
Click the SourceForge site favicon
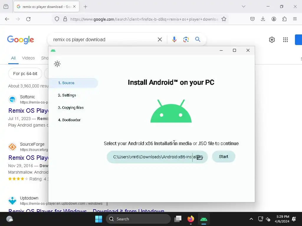click(x=12, y=147)
